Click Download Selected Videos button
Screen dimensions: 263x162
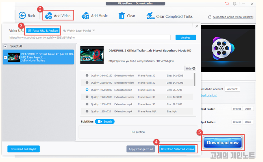click(x=177, y=149)
